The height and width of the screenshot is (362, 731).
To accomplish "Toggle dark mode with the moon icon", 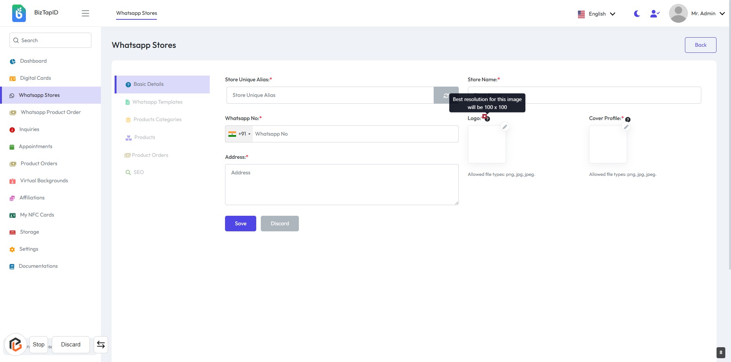I will click(x=637, y=14).
